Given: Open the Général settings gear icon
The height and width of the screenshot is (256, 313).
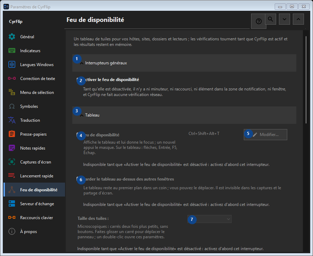Looking at the screenshot, I should coord(12,37).
